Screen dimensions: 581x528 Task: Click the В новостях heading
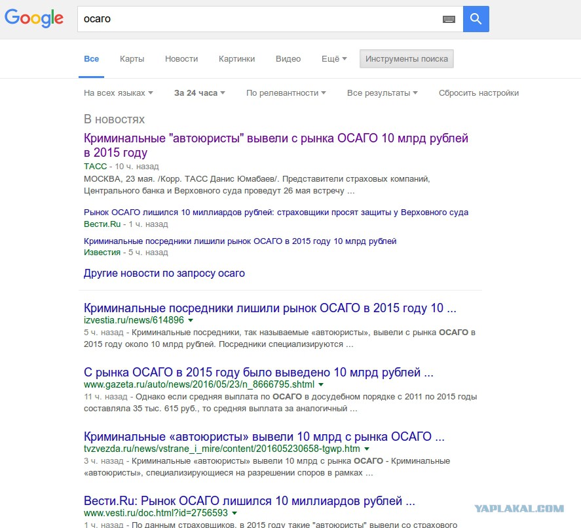114,119
